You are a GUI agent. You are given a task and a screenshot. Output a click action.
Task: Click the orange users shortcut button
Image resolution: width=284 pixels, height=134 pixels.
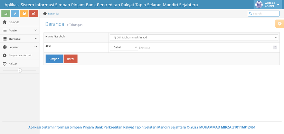coord(24,13)
